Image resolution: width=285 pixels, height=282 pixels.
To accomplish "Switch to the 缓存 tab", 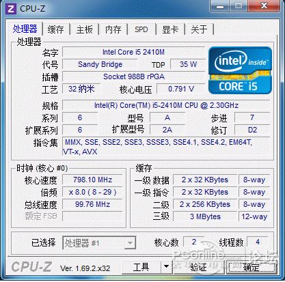I will (55, 29).
